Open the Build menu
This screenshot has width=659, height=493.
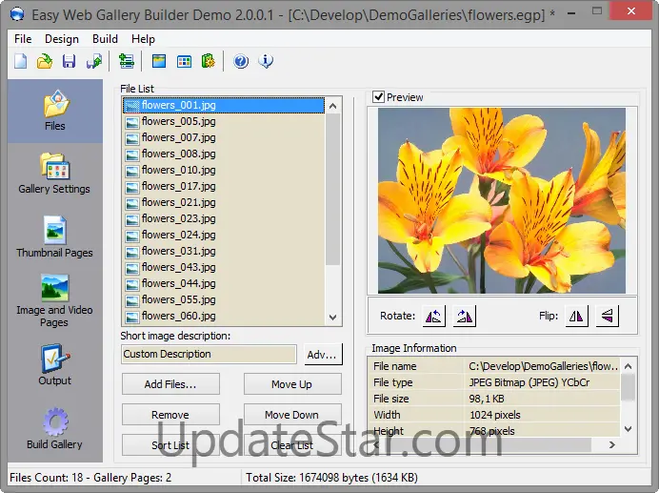105,39
